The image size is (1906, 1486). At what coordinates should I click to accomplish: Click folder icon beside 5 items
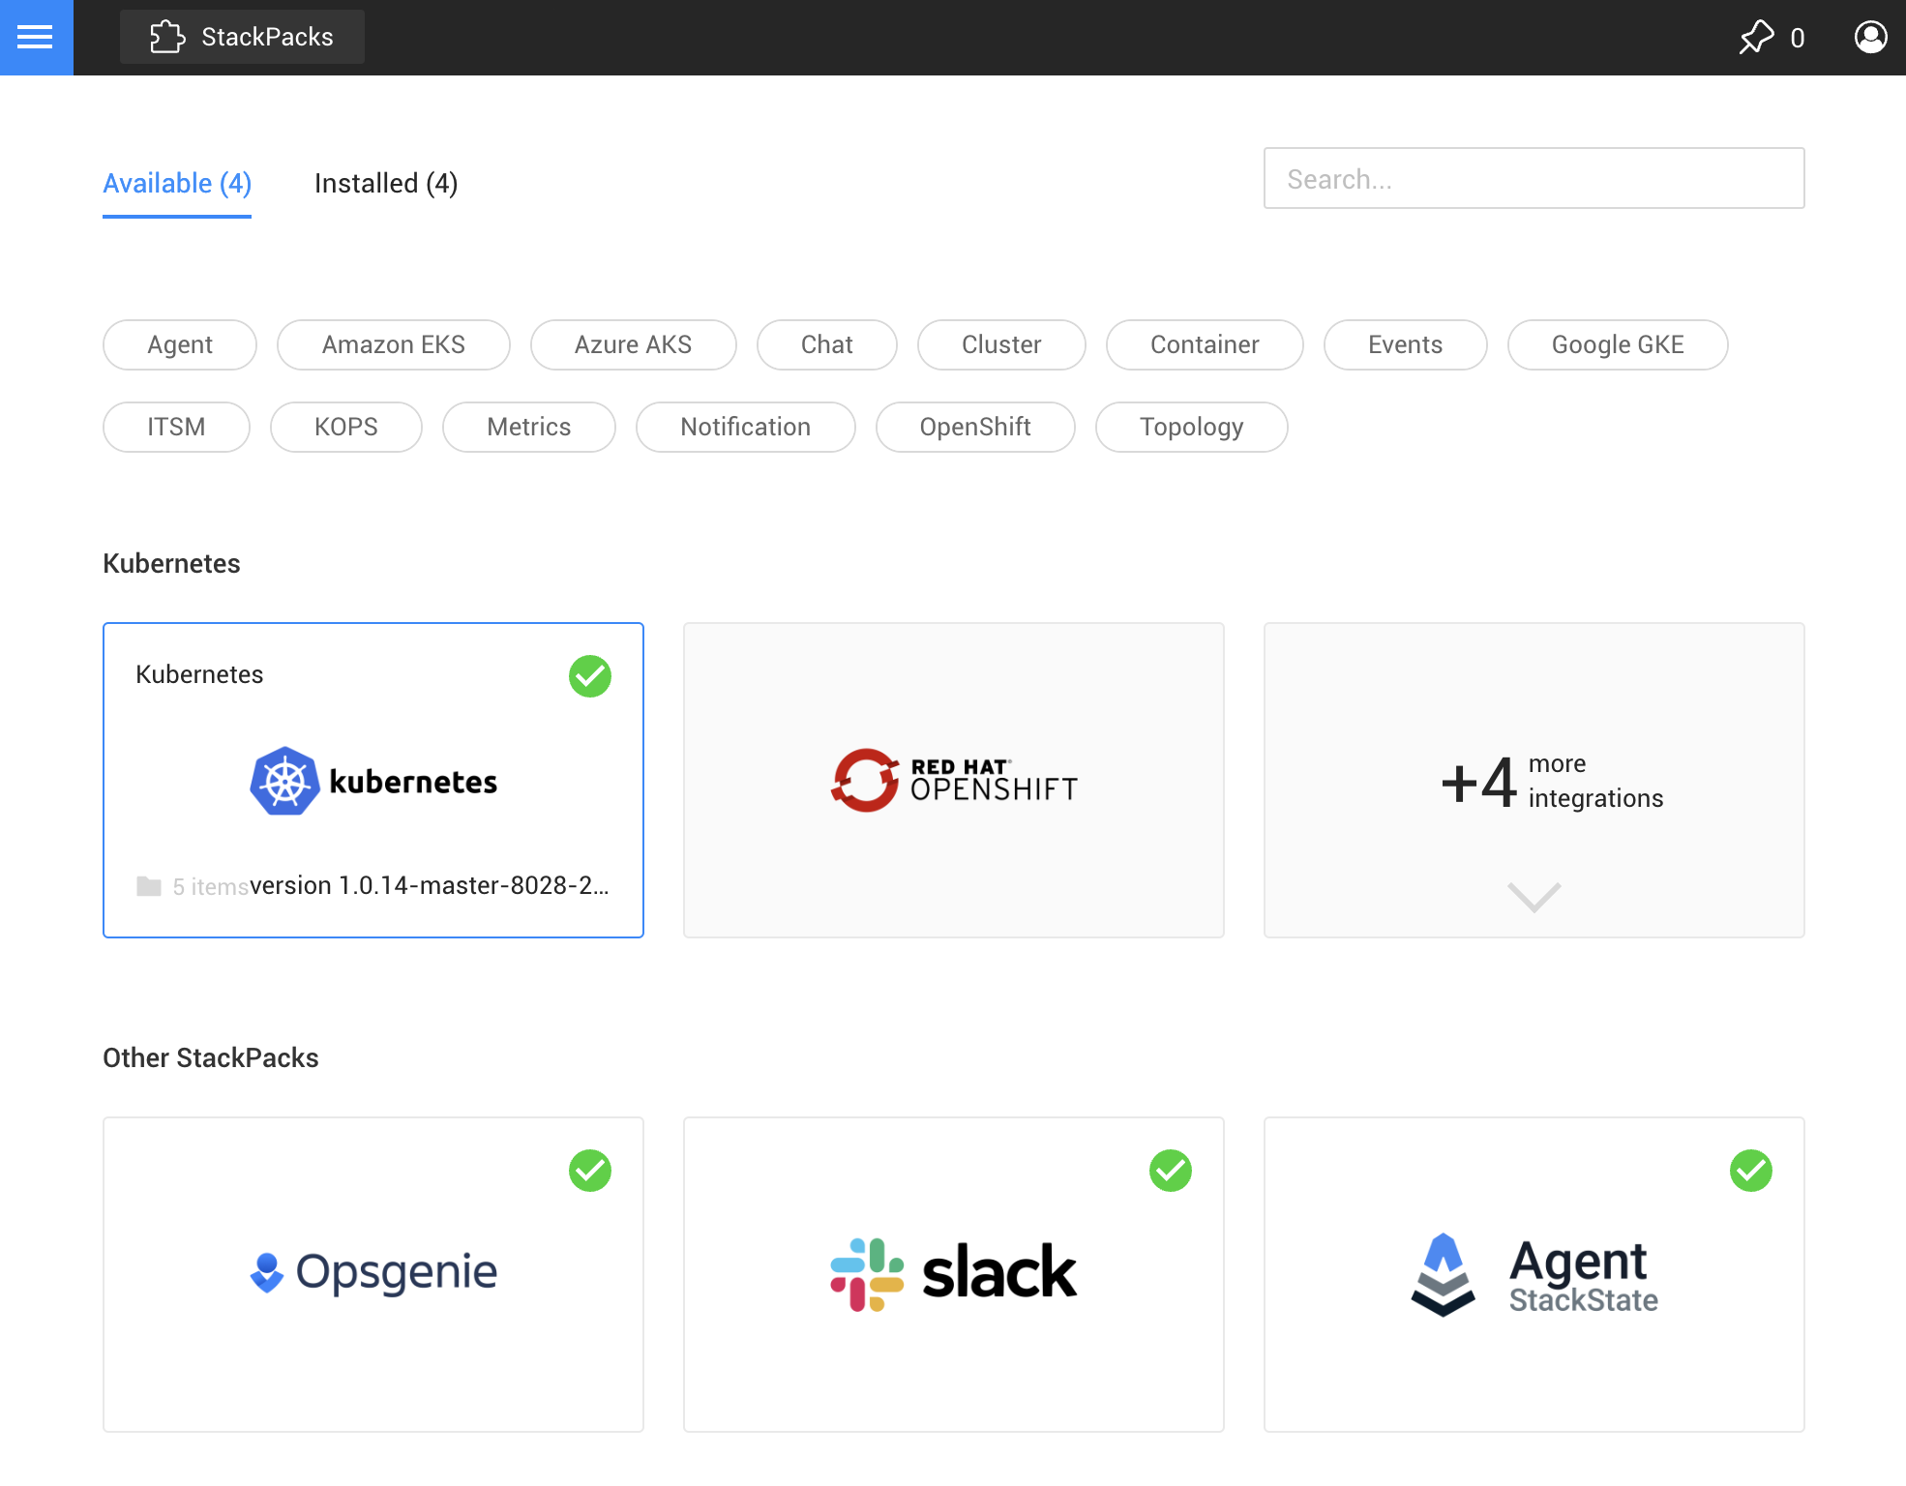(x=149, y=886)
